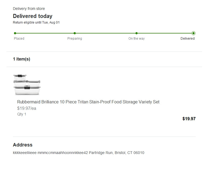Select the Placed step label
The image size is (215, 173).
coord(19,39)
